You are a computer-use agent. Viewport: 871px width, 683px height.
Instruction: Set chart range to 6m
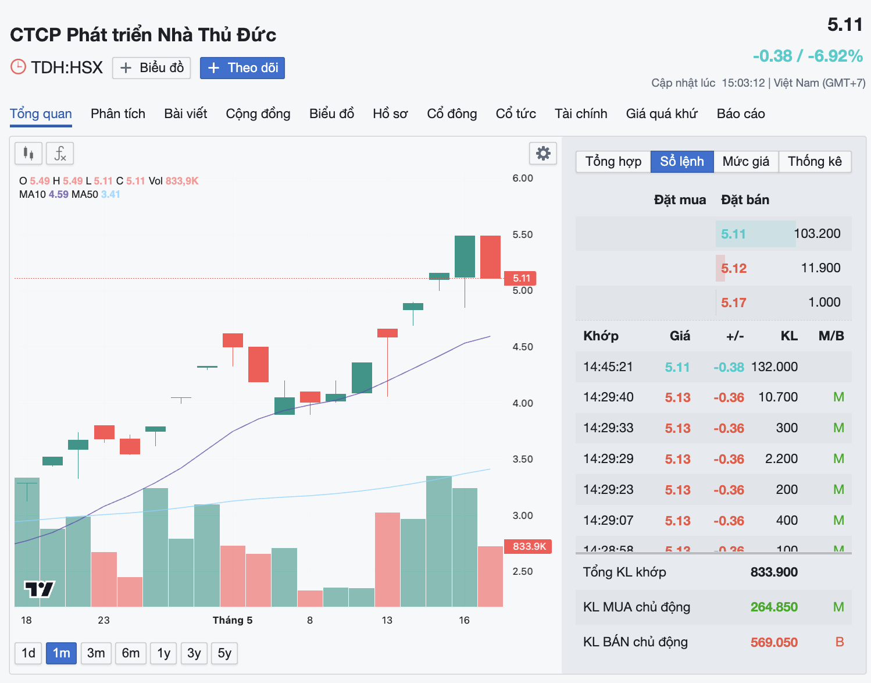(x=131, y=653)
